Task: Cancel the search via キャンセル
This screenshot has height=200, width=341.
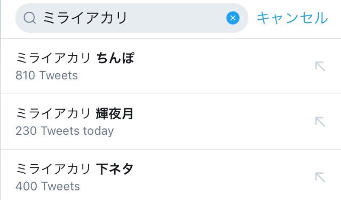Action: tap(292, 18)
